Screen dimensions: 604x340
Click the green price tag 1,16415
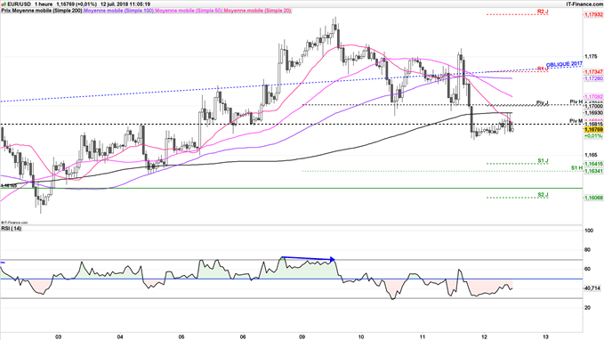[593, 164]
